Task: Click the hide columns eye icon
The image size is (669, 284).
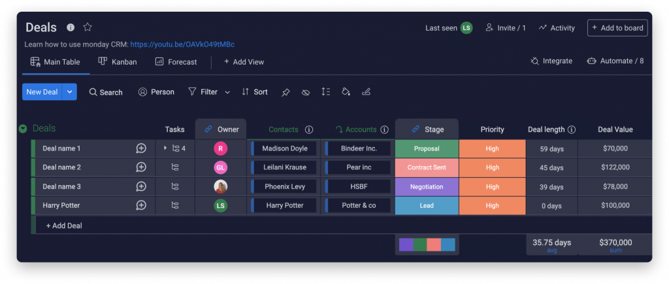Action: [x=306, y=92]
